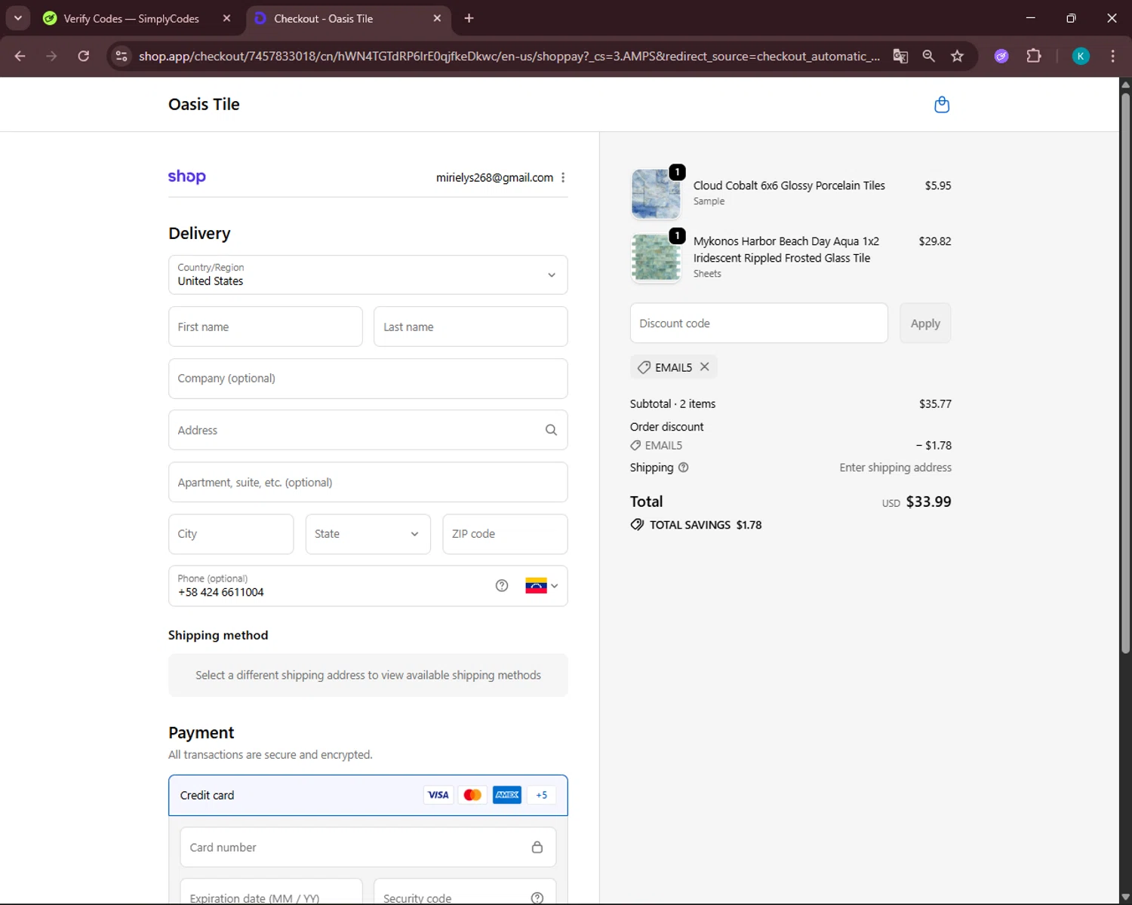Screen dimensions: 1132x905
Task: Open Mykonos Harbor tile thumbnail
Action: pyautogui.click(x=656, y=257)
